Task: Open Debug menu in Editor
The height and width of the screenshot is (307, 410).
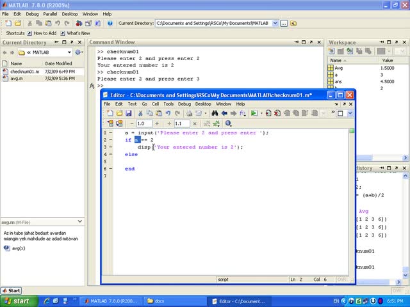Action: [184, 104]
